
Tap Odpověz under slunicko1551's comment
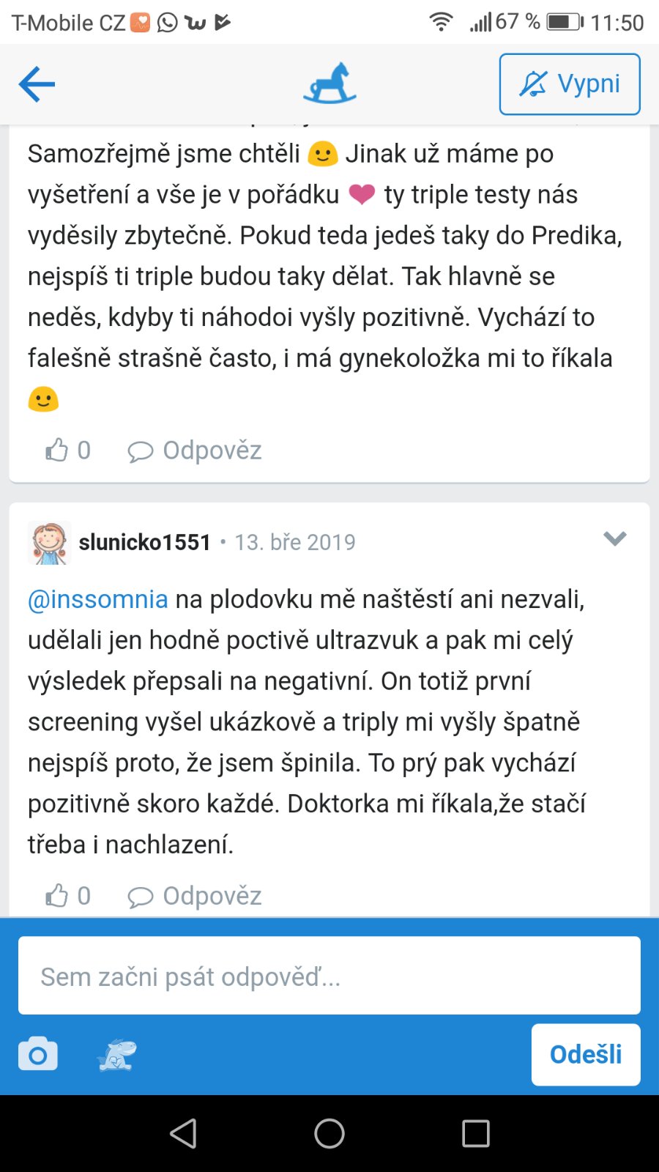pos(195,896)
